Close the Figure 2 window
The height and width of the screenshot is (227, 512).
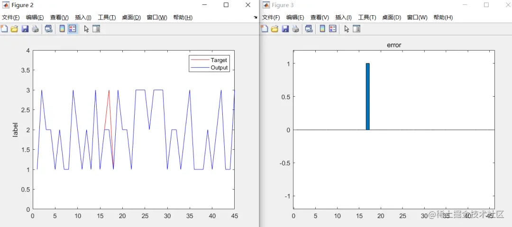pyautogui.click(x=248, y=5)
